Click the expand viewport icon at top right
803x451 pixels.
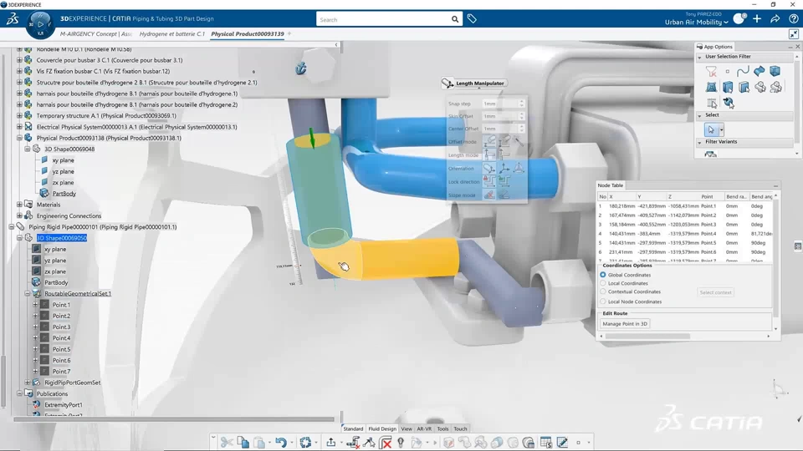coord(794,33)
